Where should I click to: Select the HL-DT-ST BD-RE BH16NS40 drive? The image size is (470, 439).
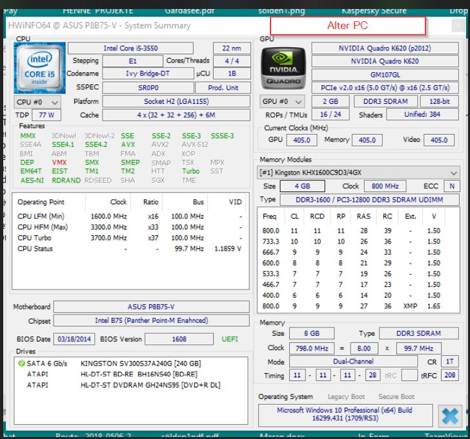(132, 375)
